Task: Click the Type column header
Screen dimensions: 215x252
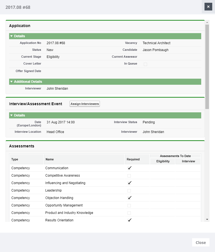Action: click(x=15, y=159)
